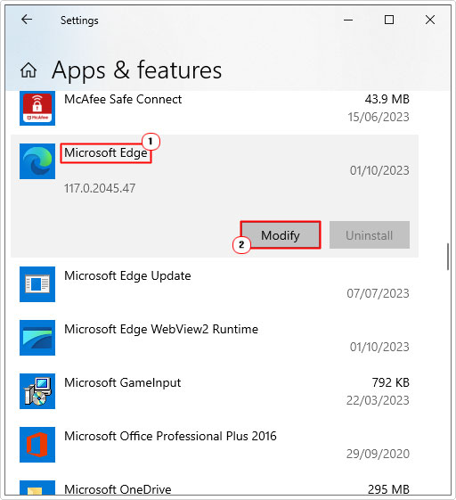Image resolution: width=456 pixels, height=500 pixels.
Task: Click the McAfee Safe Connect app icon
Action: pyautogui.click(x=37, y=108)
